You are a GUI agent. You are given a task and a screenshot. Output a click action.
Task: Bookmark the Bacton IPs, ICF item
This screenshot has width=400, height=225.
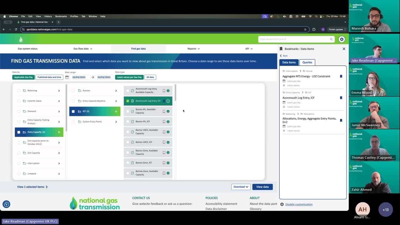pos(164,122)
